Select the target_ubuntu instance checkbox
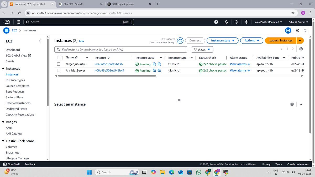 [59, 64]
